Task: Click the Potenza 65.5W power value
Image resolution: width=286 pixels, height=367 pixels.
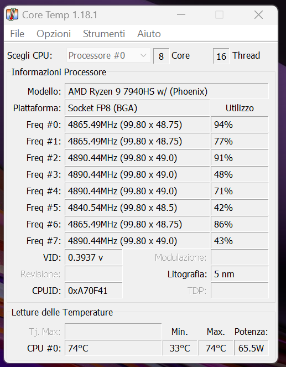Action: (x=251, y=348)
